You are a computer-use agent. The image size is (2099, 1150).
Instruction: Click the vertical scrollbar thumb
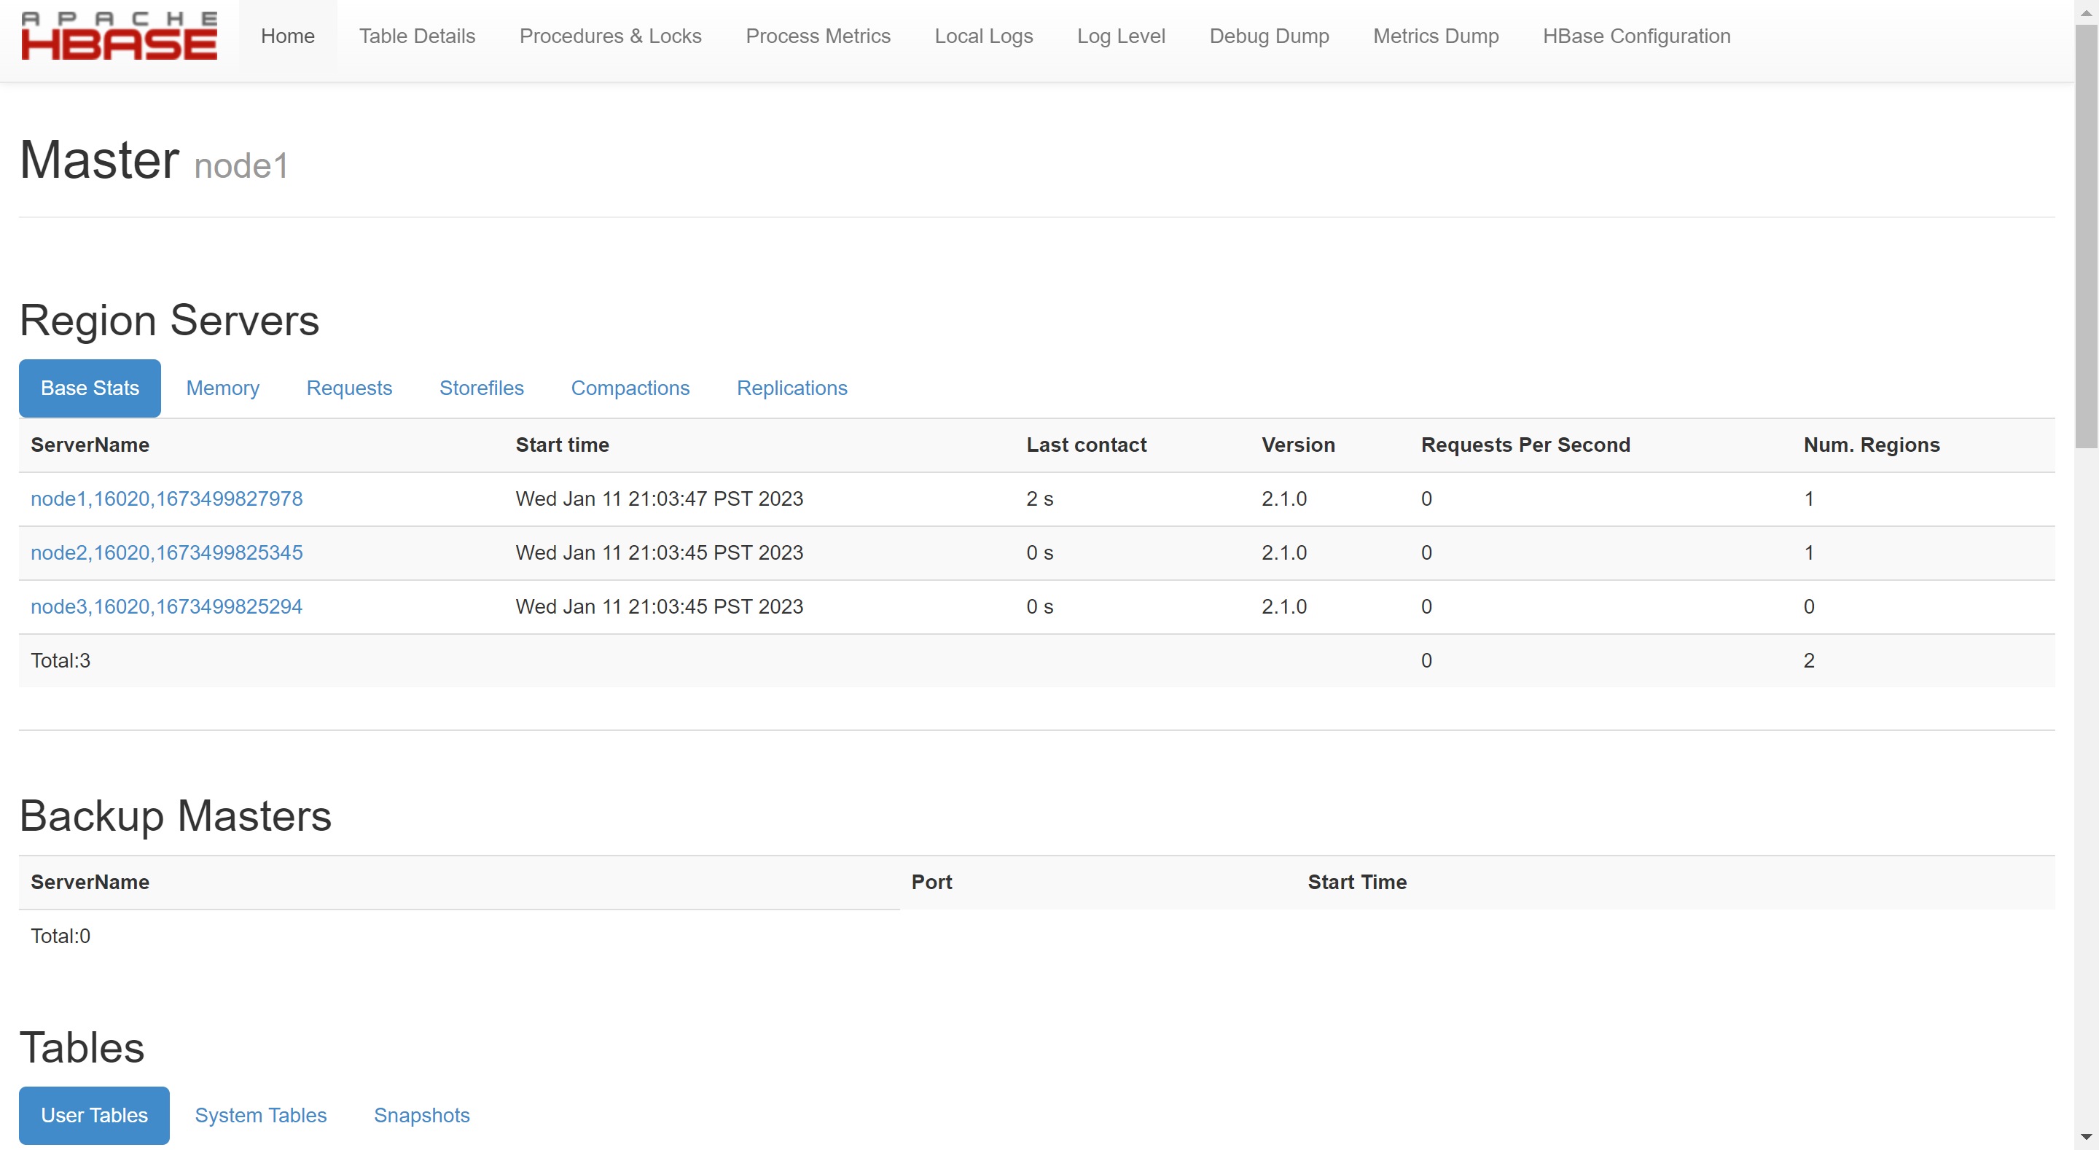pos(2087,236)
